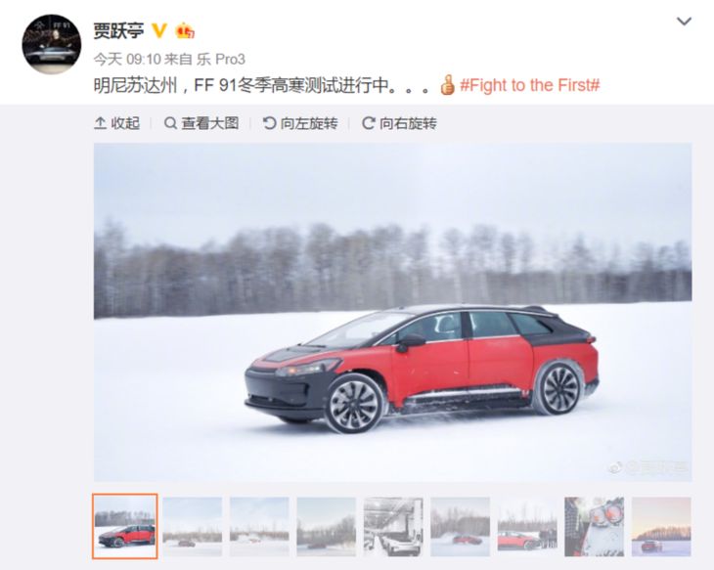This screenshot has height=570, width=714.
Task: Open the 贾跃亭 username link
Action: (118, 31)
